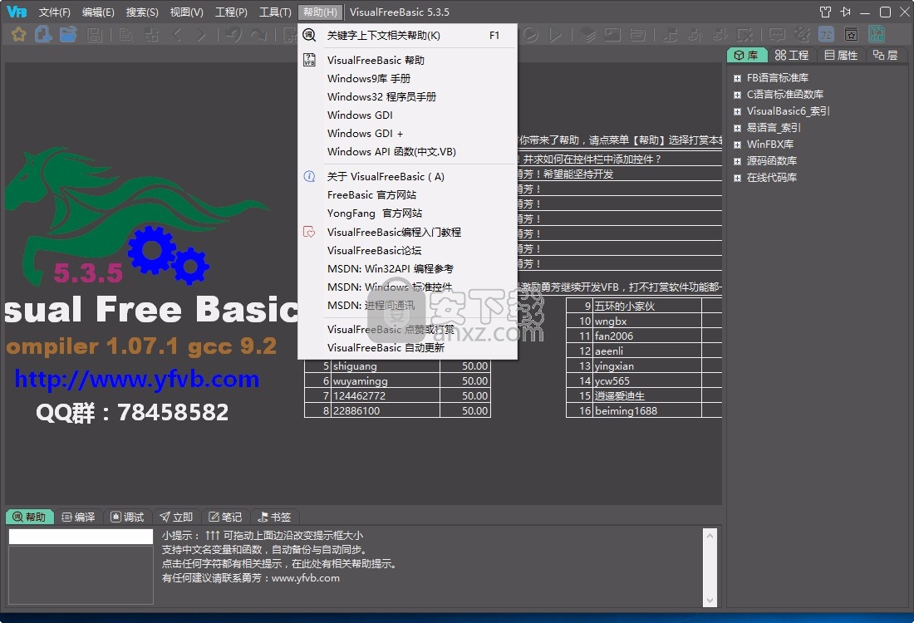Expand the FB语言标准库 tree node
Image resolution: width=914 pixels, height=623 pixels.
pos(737,78)
